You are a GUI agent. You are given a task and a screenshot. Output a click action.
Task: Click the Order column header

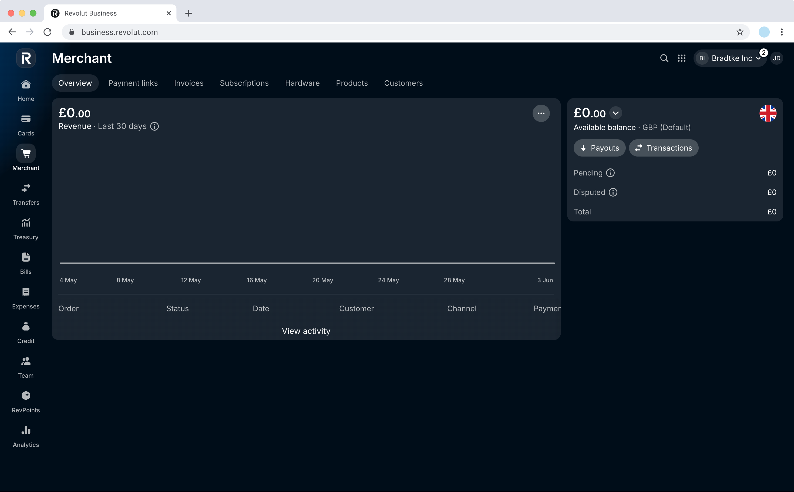(68, 308)
